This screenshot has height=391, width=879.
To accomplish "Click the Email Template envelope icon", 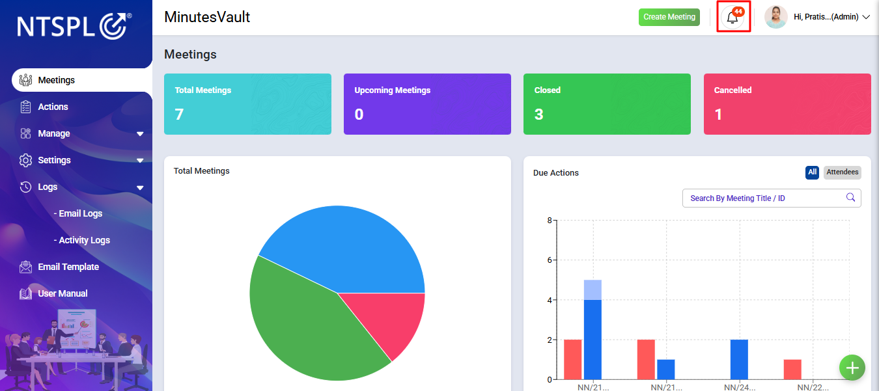I will tap(26, 267).
